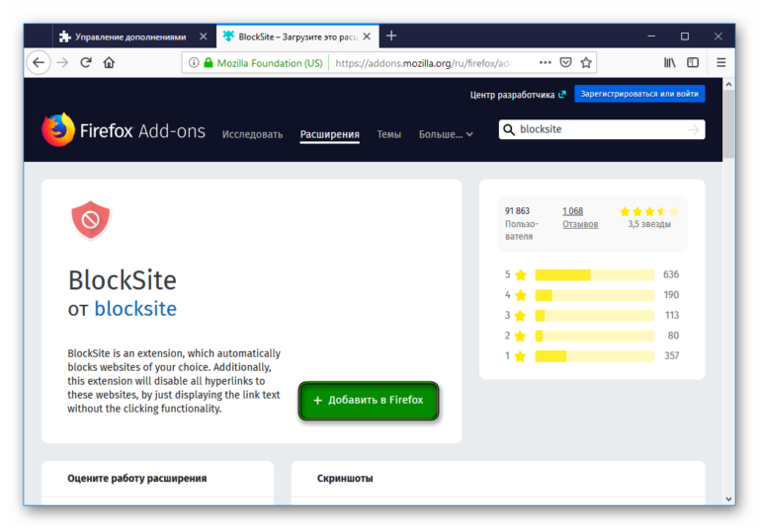This screenshot has width=759, height=529.
Task: Click the blocksite search input field
Action: point(600,129)
